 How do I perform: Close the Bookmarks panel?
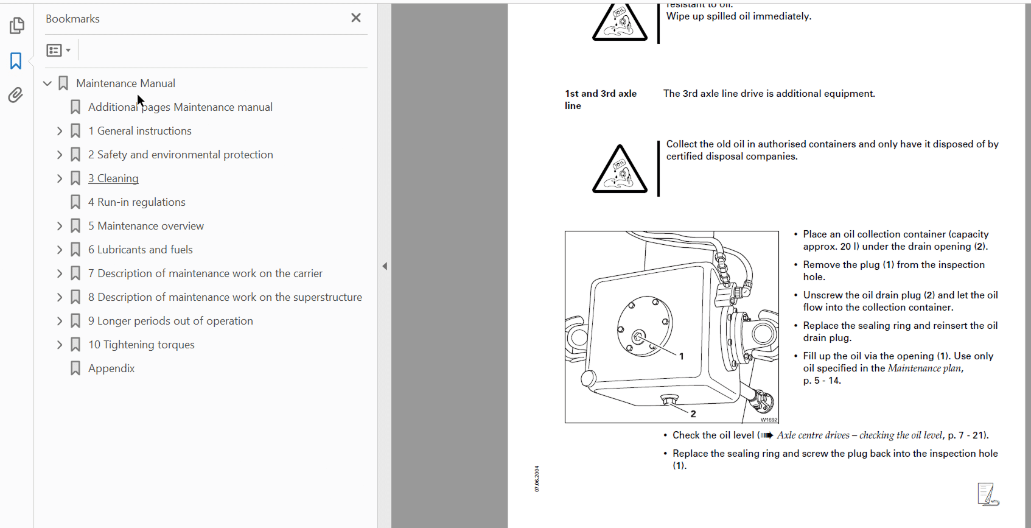point(356,18)
